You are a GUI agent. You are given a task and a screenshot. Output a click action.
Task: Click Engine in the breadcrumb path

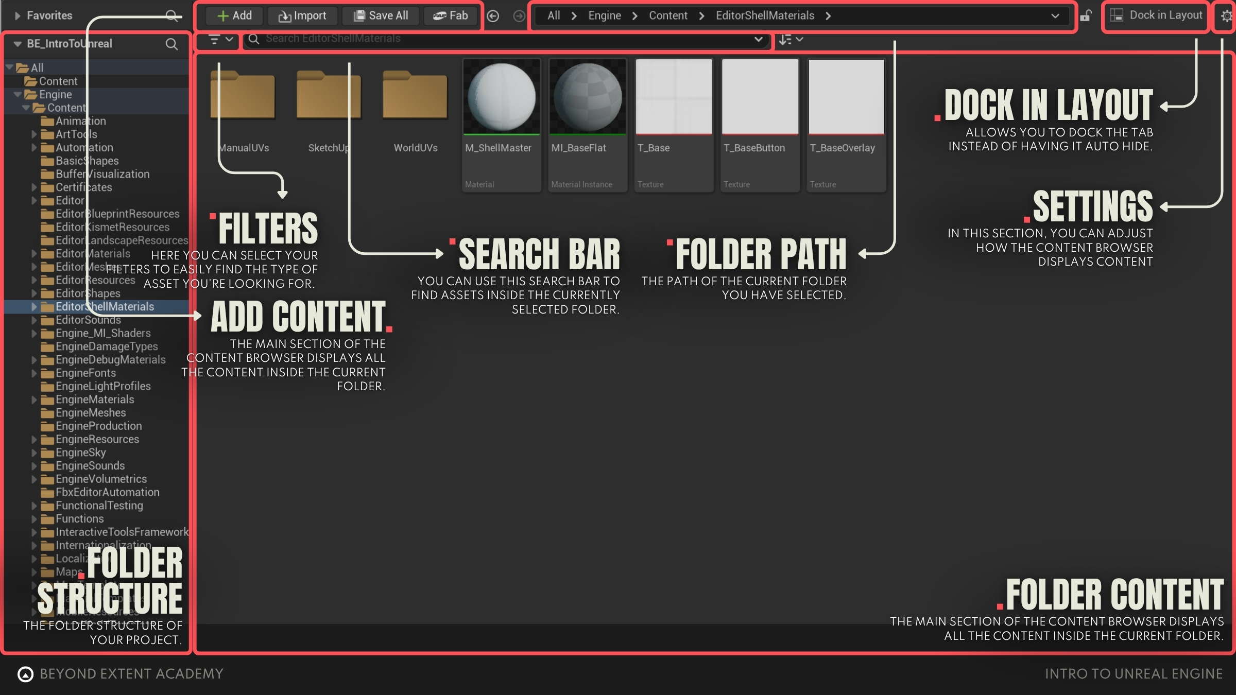point(604,16)
